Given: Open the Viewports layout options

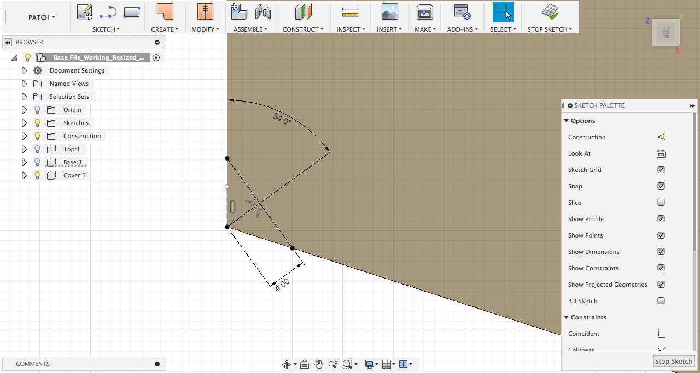Looking at the screenshot, I should click(405, 364).
